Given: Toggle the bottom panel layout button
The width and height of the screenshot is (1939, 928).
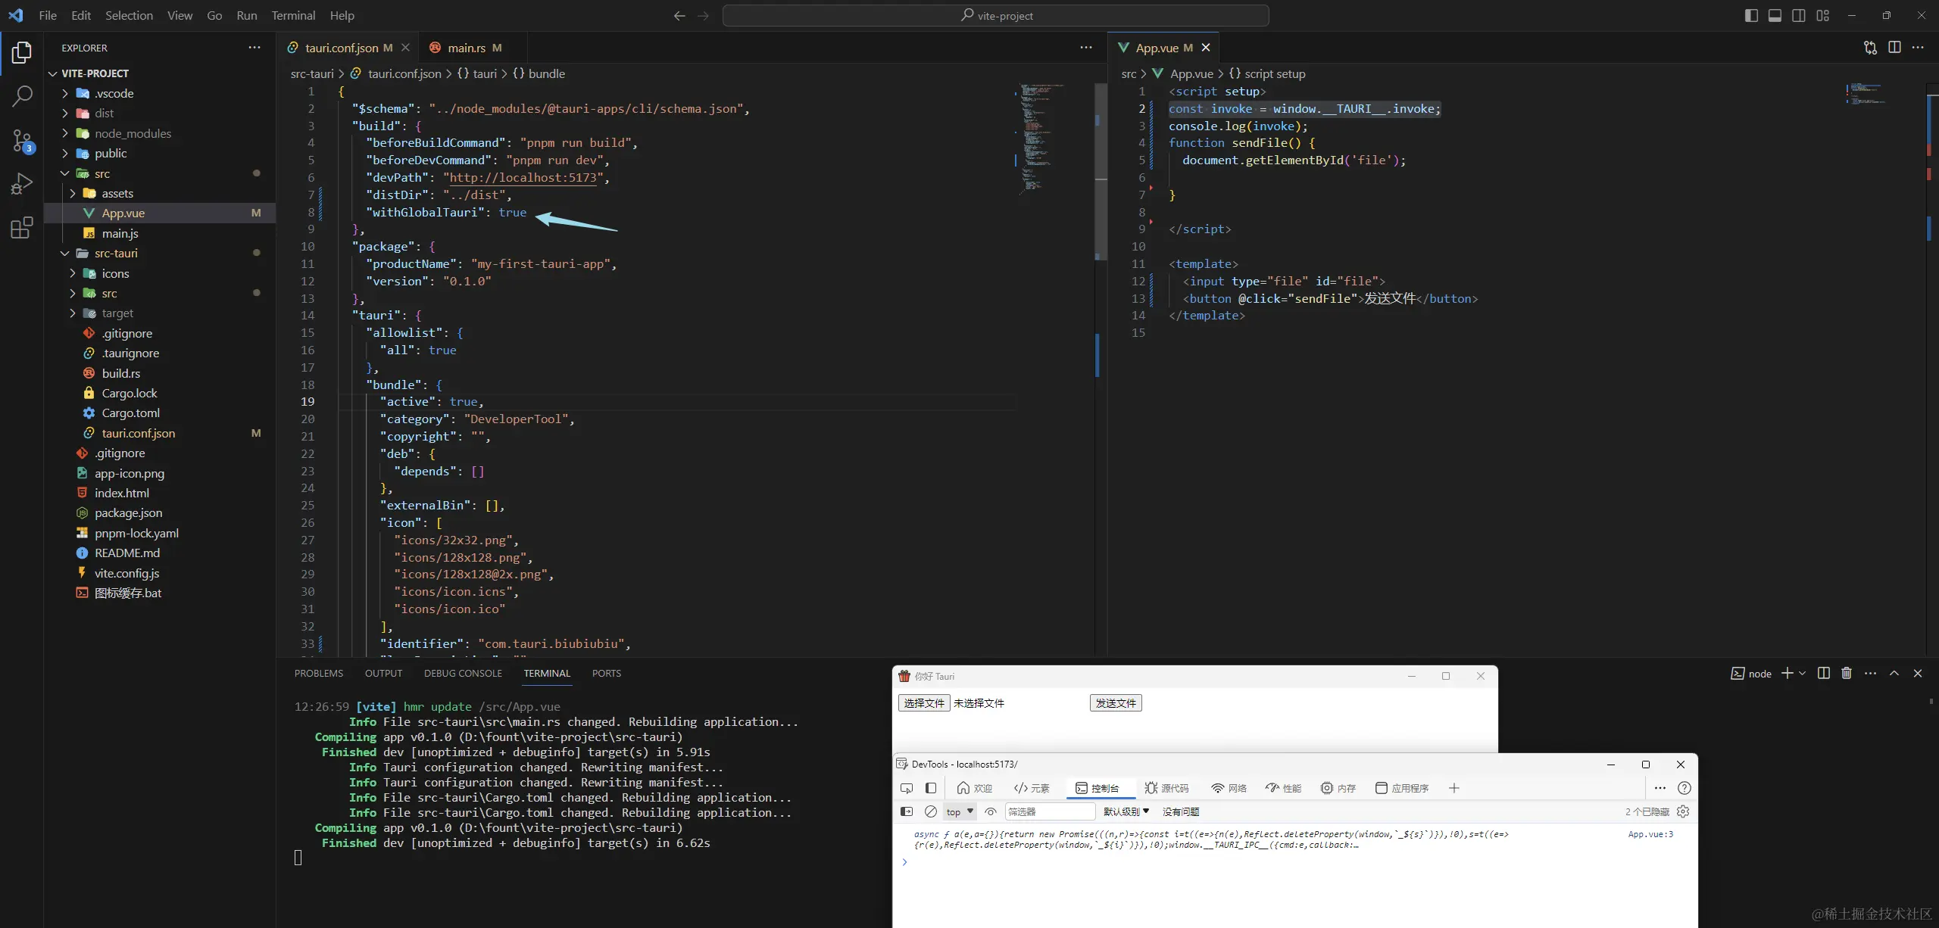Looking at the screenshot, I should click(x=1775, y=15).
